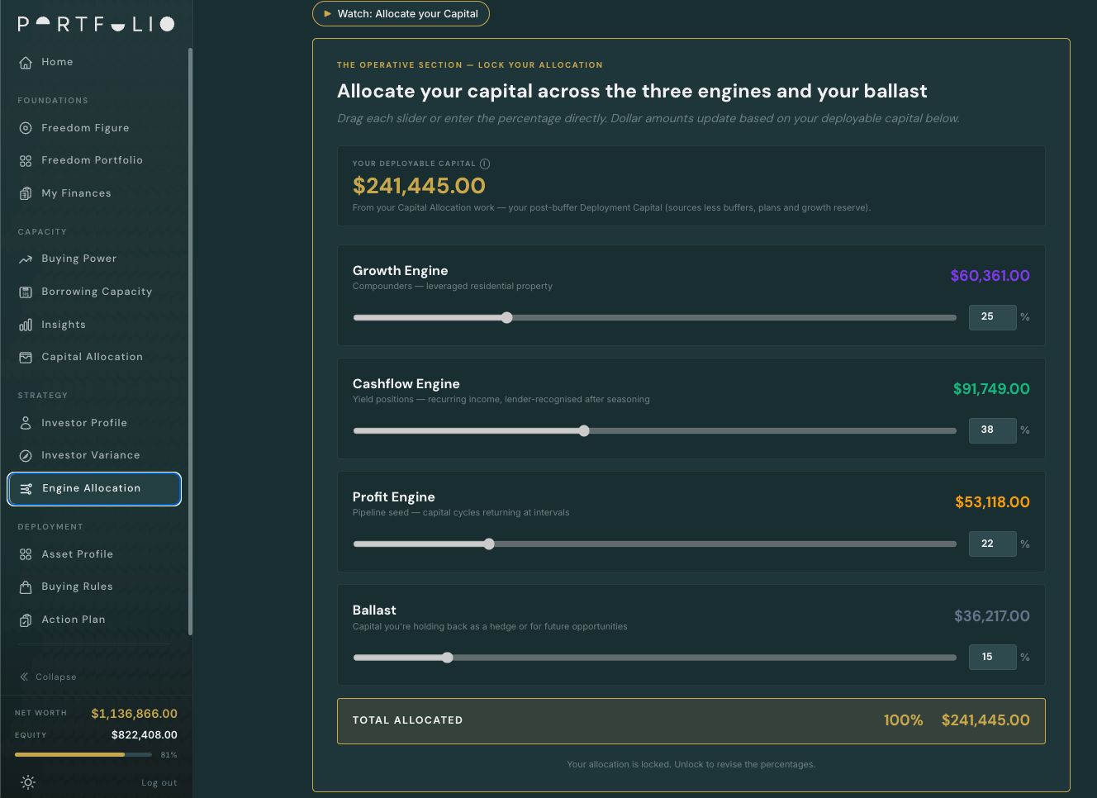
Task: Click the Home house icon
Action: point(26,63)
